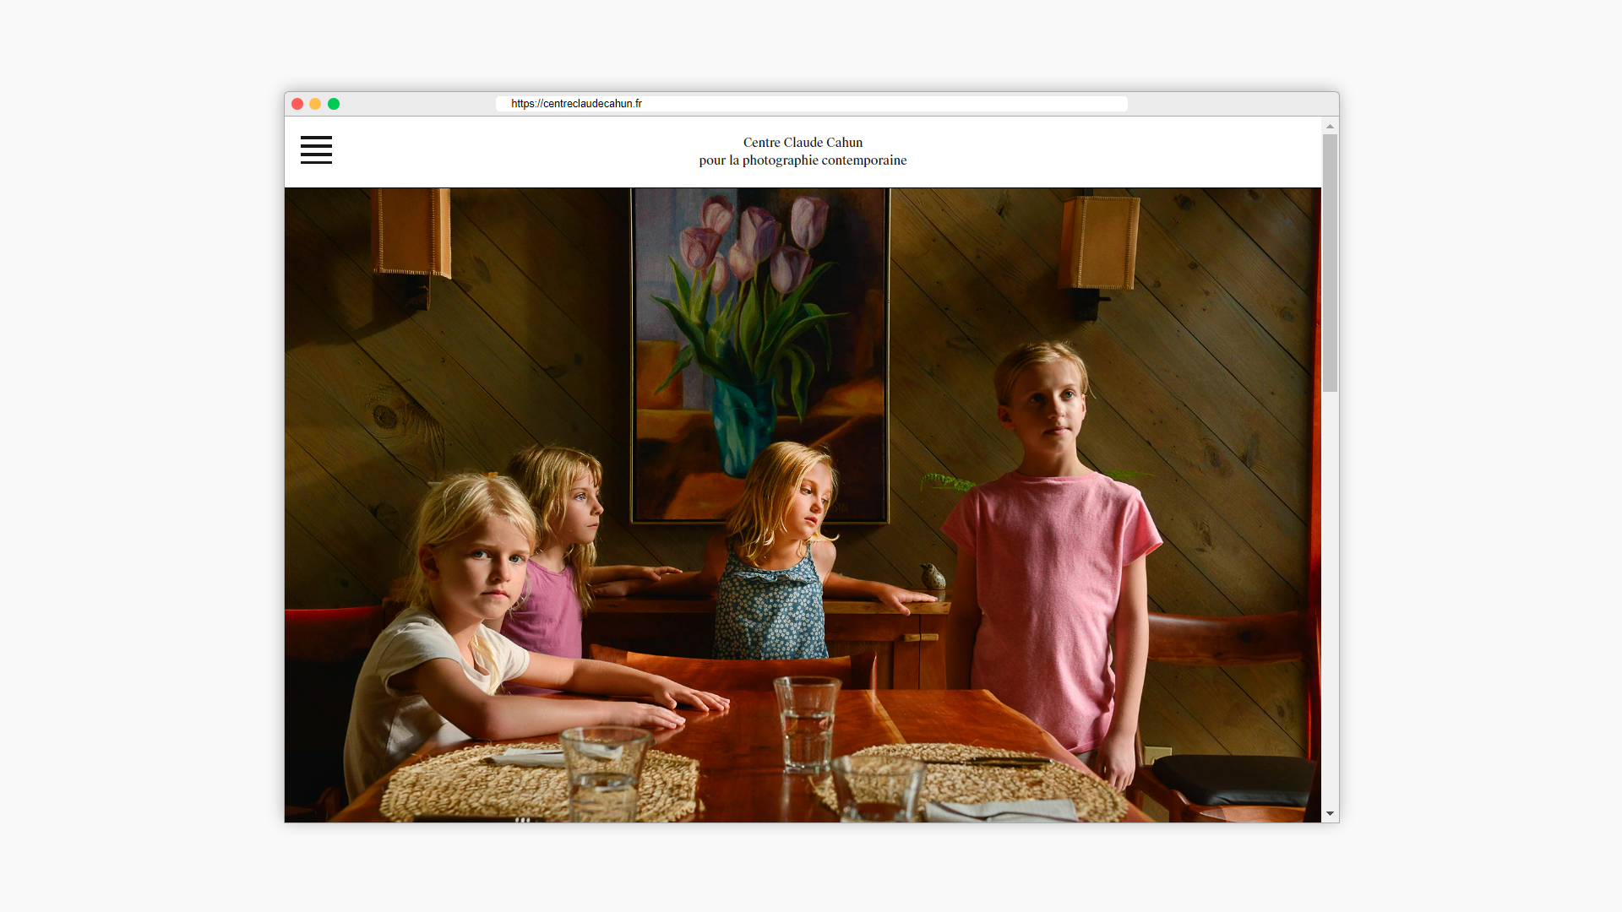Image resolution: width=1622 pixels, height=912 pixels.
Task: Minimize the window with the yellow button
Action: (315, 104)
